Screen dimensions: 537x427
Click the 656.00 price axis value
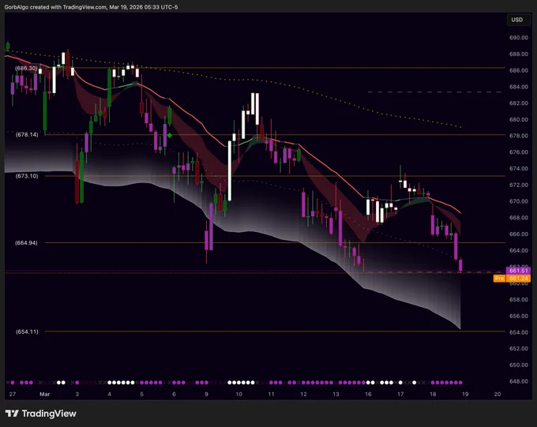[x=519, y=316]
